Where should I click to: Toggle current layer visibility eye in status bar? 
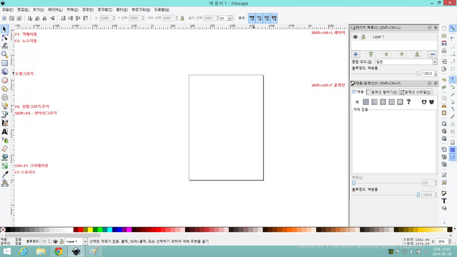pos(55,241)
